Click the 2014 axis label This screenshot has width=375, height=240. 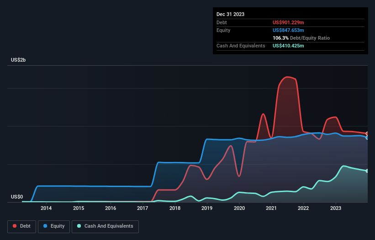pyautogui.click(x=46, y=208)
